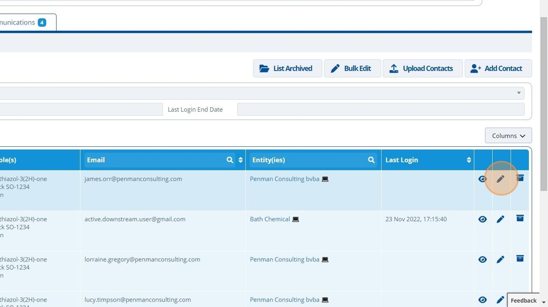This screenshot has width=548, height=307.
Task: Click laptop icon in lorraine.gregory row
Action: [325, 260]
